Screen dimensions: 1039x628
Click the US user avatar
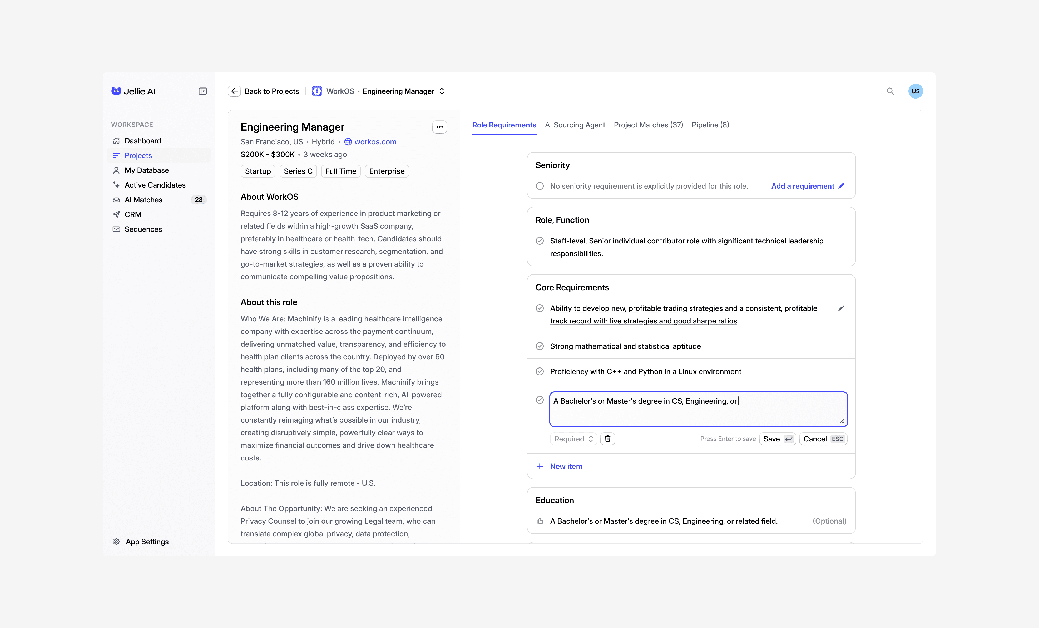[916, 91]
